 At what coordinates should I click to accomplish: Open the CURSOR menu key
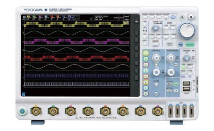point(145,17)
